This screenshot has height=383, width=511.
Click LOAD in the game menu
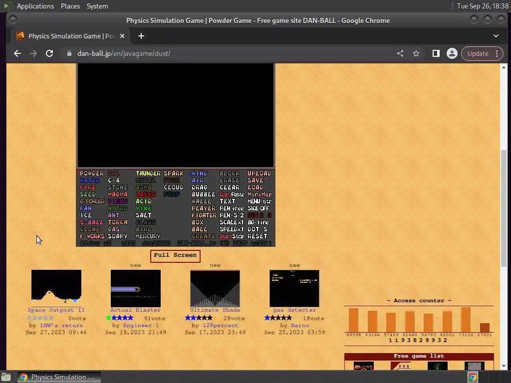pyautogui.click(x=255, y=188)
